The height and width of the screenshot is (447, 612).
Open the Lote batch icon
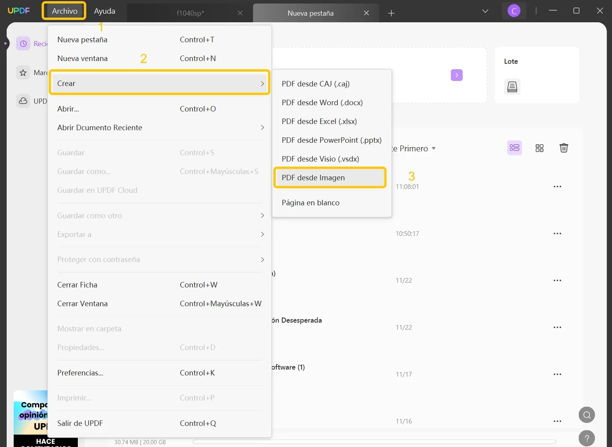pyautogui.click(x=512, y=86)
